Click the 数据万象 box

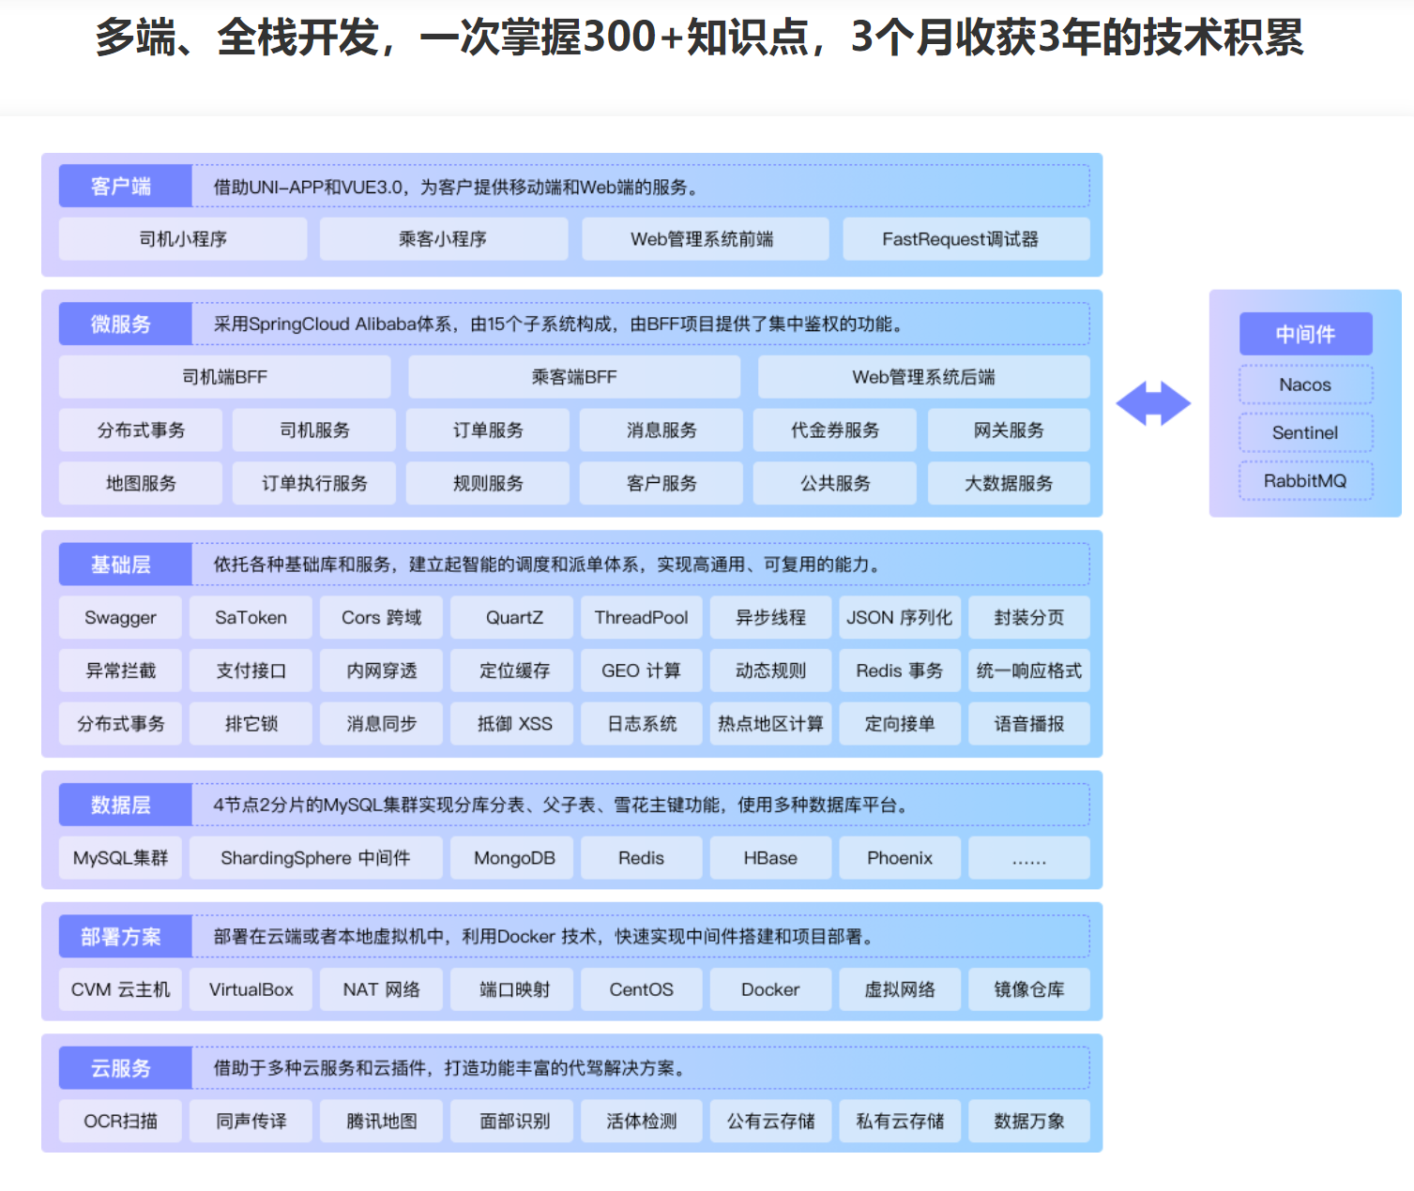[1029, 1121]
